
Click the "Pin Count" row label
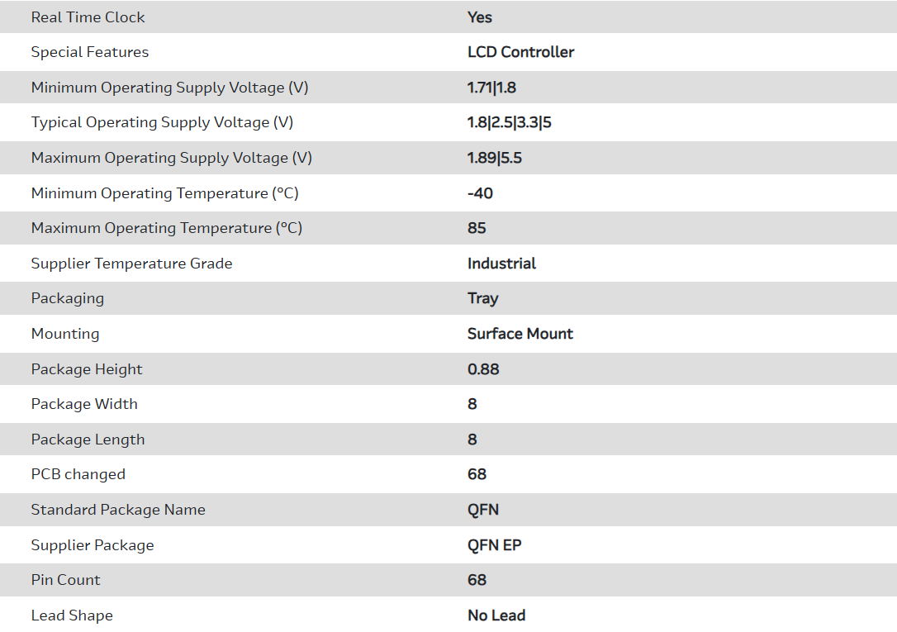65,580
